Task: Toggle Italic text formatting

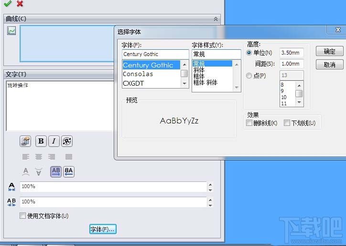Action: click(x=54, y=141)
